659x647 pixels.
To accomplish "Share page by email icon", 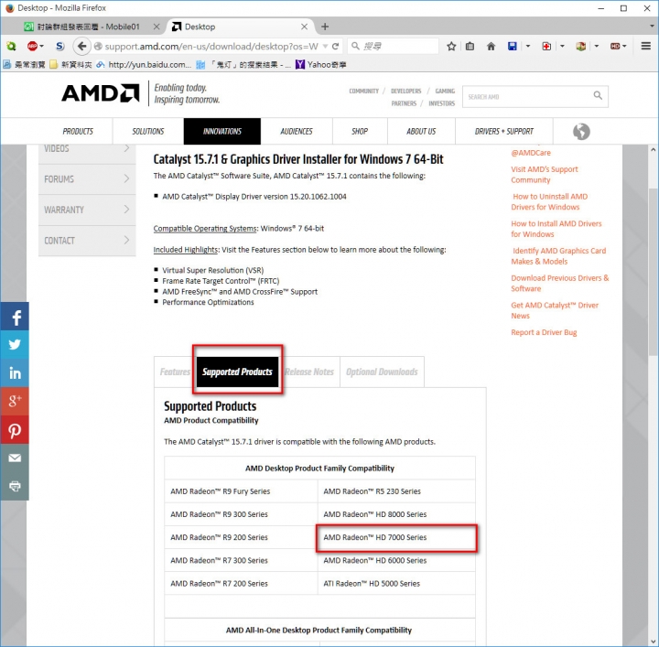I will [x=15, y=458].
